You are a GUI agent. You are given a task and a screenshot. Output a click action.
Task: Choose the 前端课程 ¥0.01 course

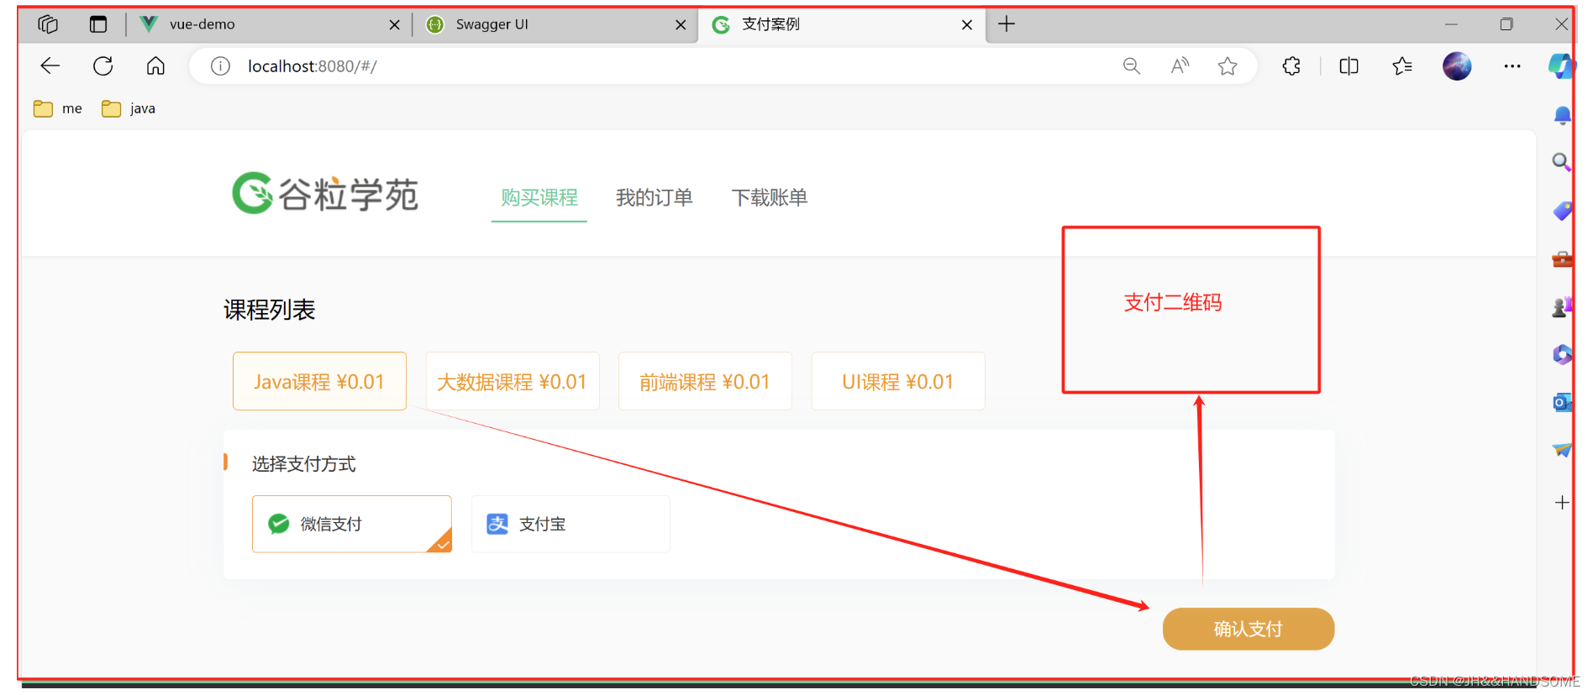705,381
